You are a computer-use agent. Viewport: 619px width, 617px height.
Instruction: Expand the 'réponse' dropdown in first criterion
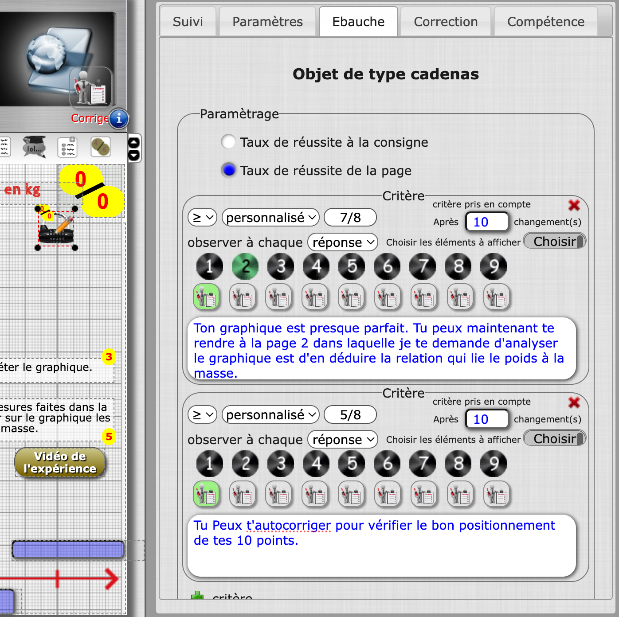(343, 242)
